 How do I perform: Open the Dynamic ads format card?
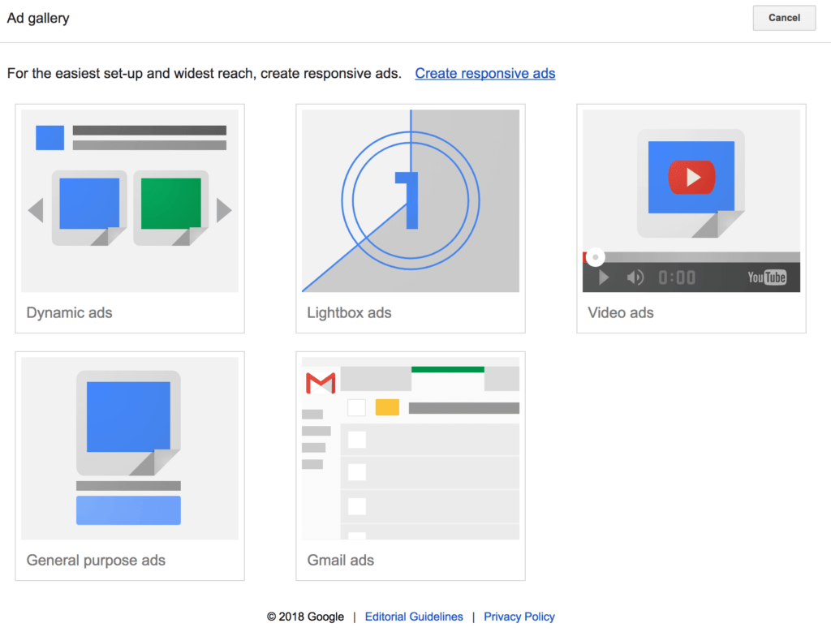(129, 217)
